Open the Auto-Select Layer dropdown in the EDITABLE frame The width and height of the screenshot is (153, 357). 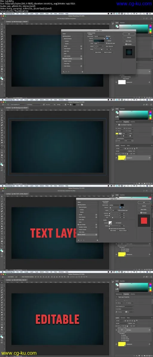pyautogui.click(x=17, y=277)
